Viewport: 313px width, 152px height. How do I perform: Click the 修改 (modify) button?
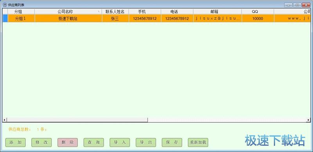click(x=41, y=142)
